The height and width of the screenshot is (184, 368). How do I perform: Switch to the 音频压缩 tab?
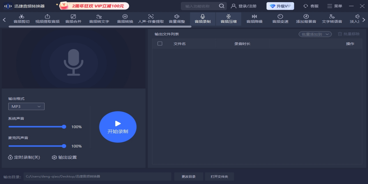tap(228, 19)
